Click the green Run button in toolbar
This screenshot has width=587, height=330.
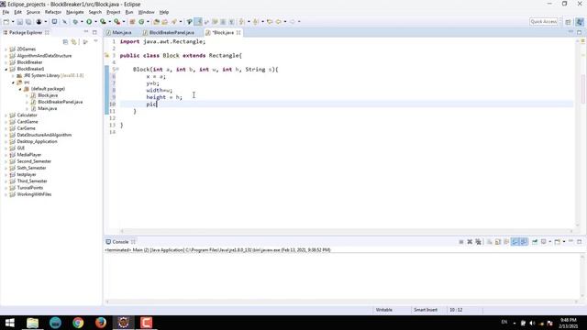click(x=89, y=22)
